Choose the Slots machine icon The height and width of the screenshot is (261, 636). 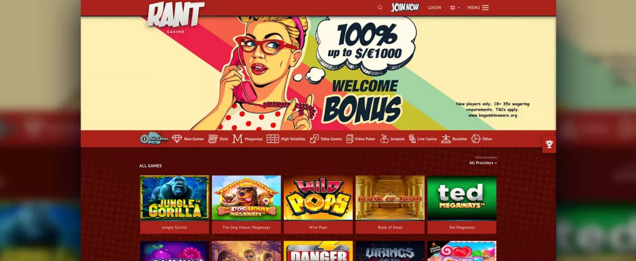click(213, 139)
